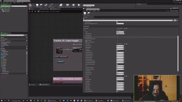Expand the Custom Waves array row

click(x=85, y=44)
